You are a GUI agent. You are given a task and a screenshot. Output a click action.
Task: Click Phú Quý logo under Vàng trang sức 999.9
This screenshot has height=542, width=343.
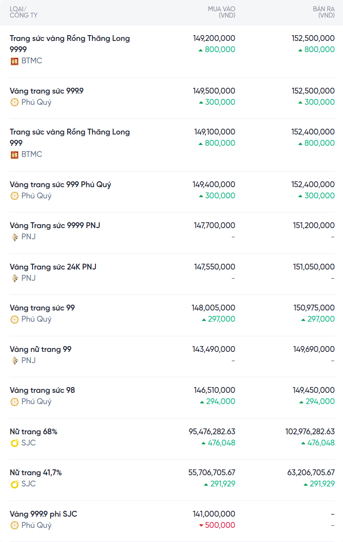[x=15, y=102]
